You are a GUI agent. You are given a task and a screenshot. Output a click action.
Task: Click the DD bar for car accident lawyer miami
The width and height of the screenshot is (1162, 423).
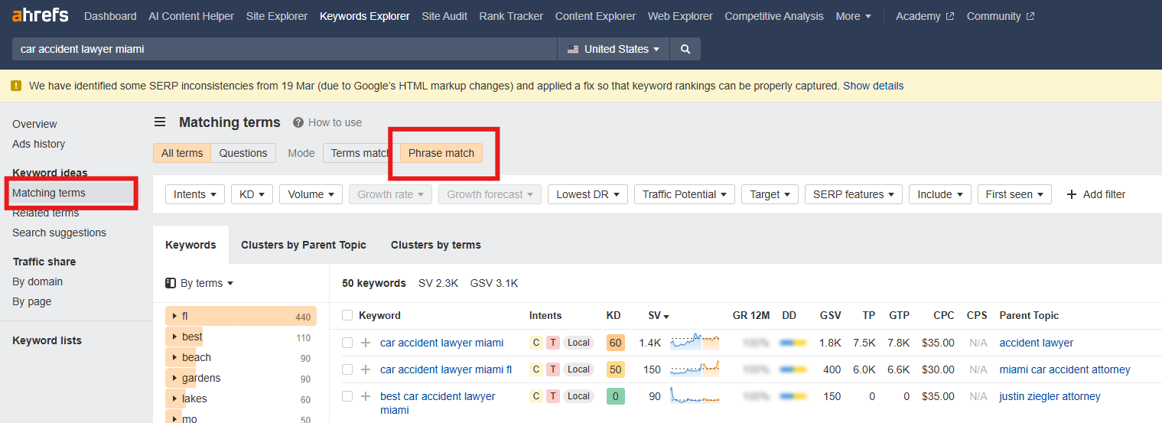(793, 343)
